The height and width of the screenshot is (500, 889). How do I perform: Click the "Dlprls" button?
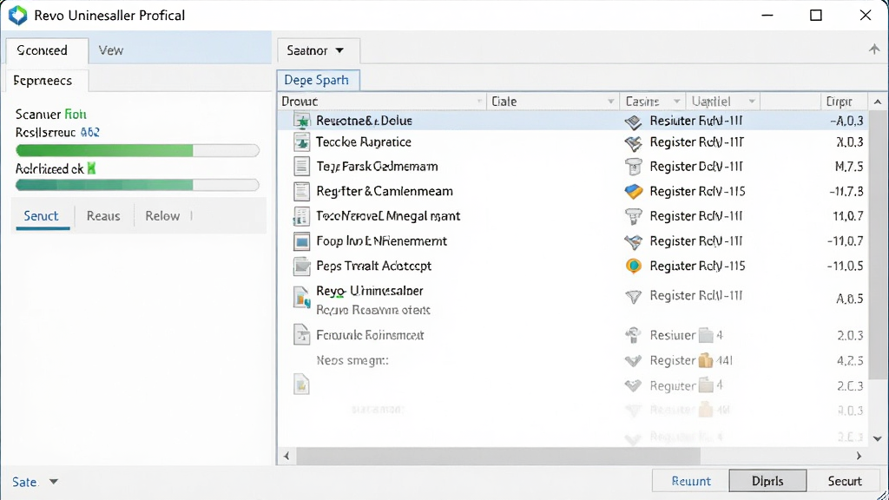pyautogui.click(x=767, y=481)
